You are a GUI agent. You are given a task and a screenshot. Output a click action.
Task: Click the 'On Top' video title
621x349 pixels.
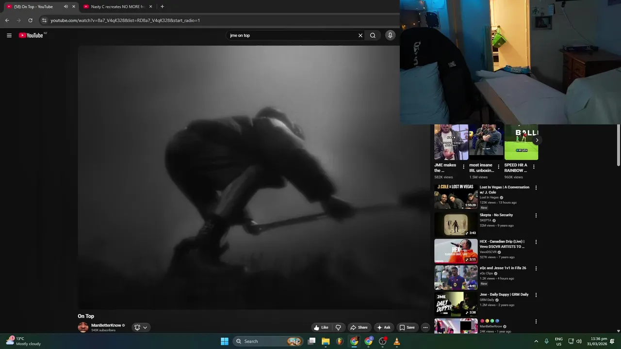click(x=86, y=316)
